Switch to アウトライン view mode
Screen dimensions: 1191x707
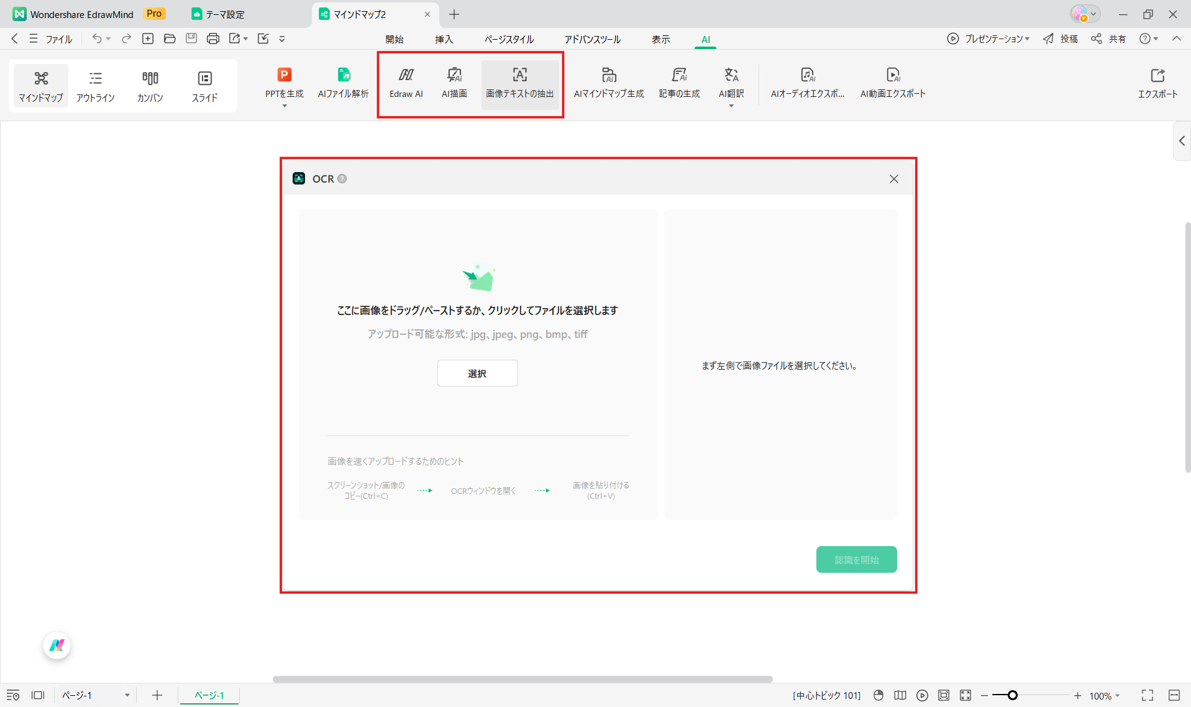[x=96, y=85]
